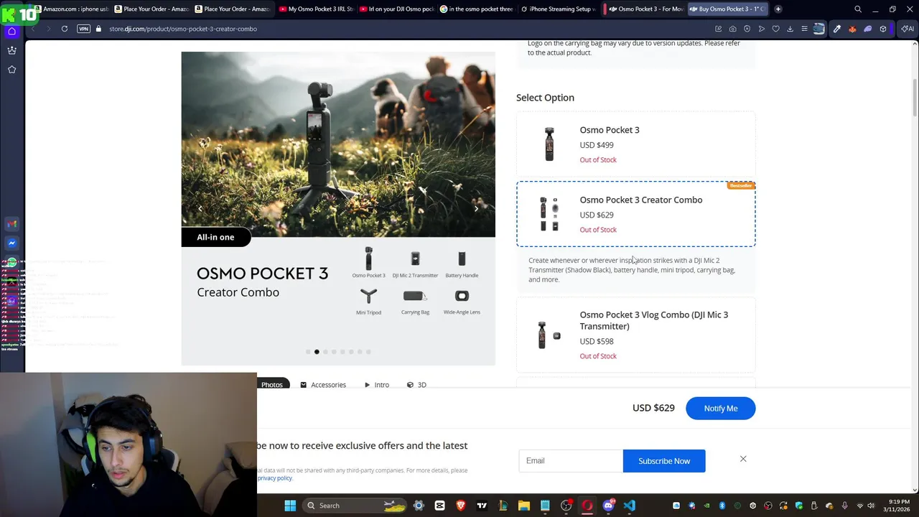Click the Wide-Angle Lens accessory image

click(462, 296)
